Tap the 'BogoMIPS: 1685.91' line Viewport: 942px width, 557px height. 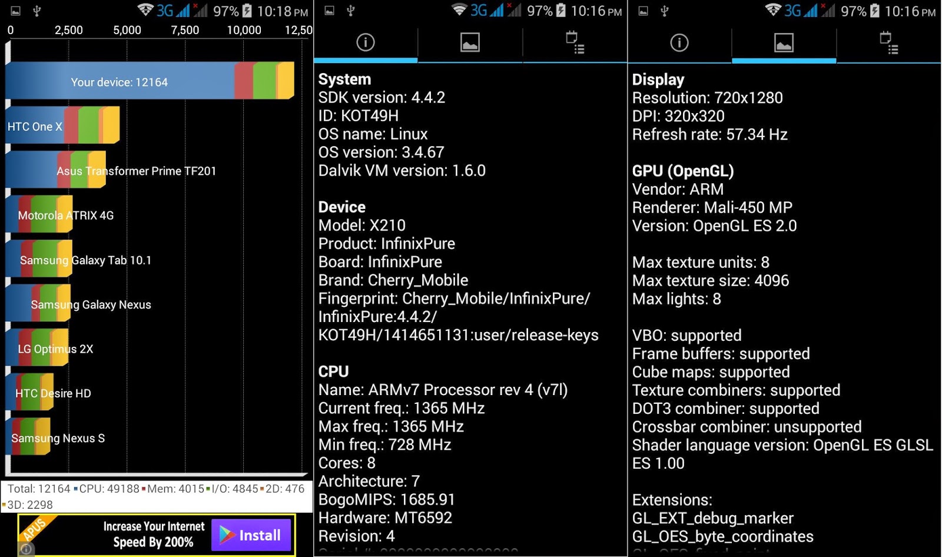click(x=387, y=499)
